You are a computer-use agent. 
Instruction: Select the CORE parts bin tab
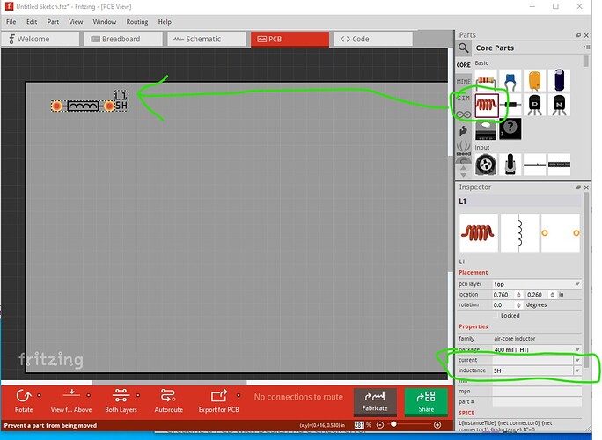tap(464, 65)
